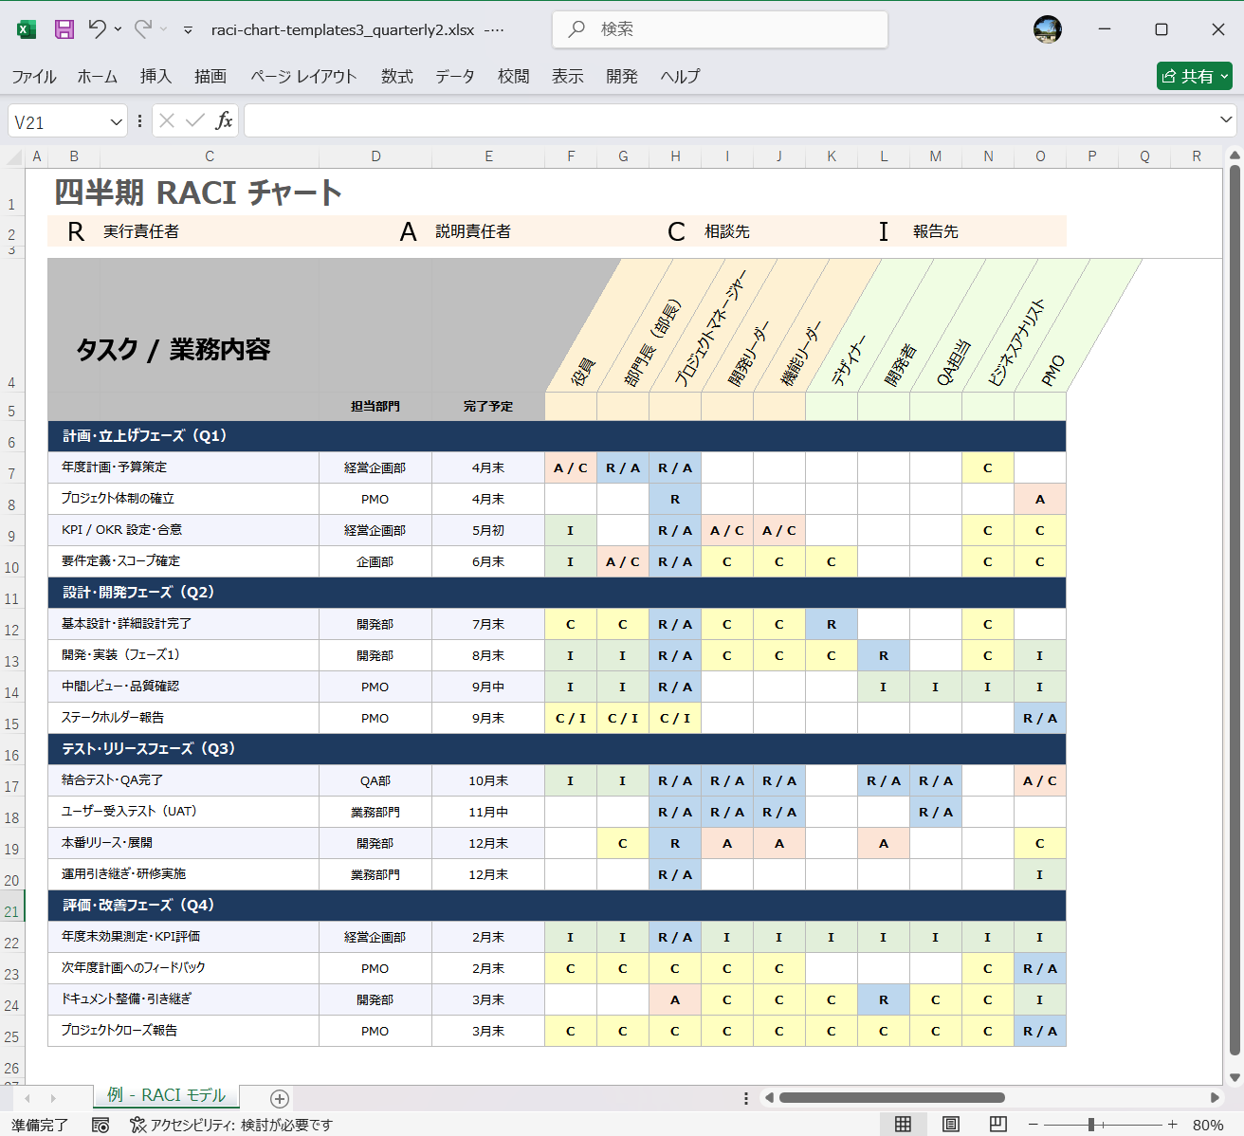Open the Undo history dropdown arrow

118,29
